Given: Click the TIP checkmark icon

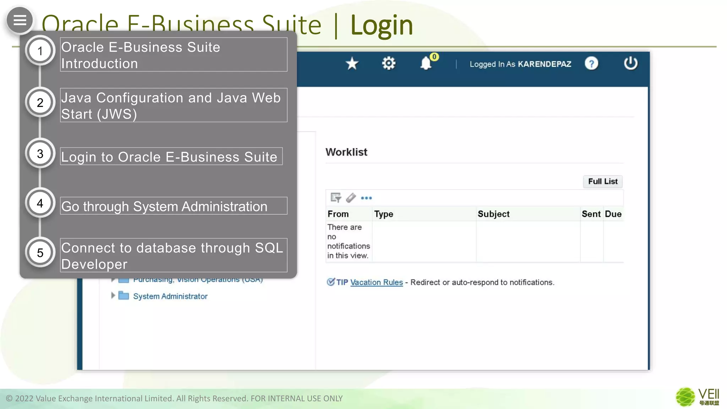Looking at the screenshot, I should click(330, 282).
